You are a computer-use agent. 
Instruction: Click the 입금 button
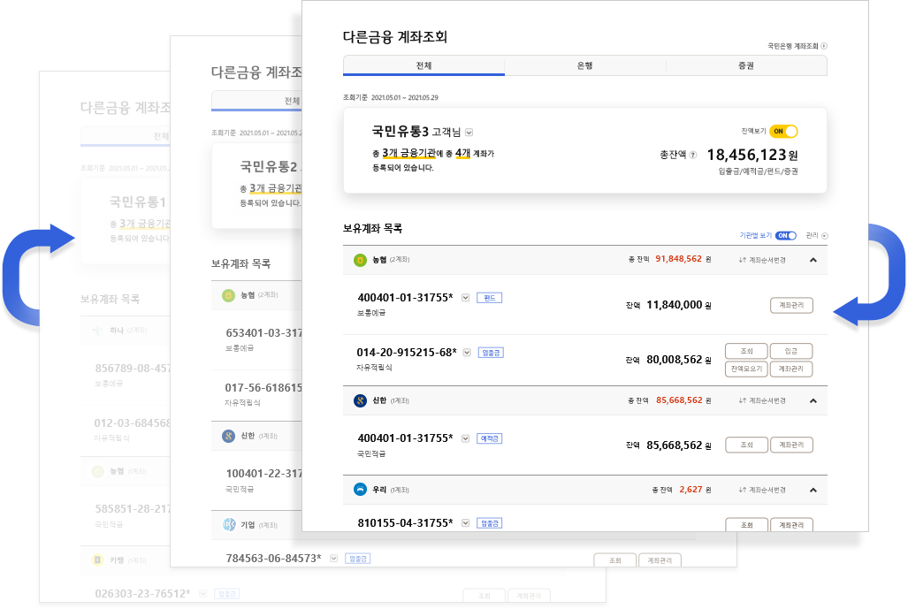click(791, 351)
